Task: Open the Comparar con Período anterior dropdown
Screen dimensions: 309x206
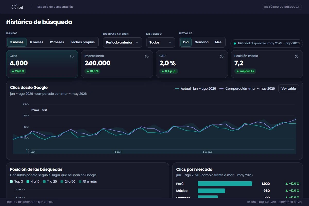Action: pyautogui.click(x=122, y=42)
